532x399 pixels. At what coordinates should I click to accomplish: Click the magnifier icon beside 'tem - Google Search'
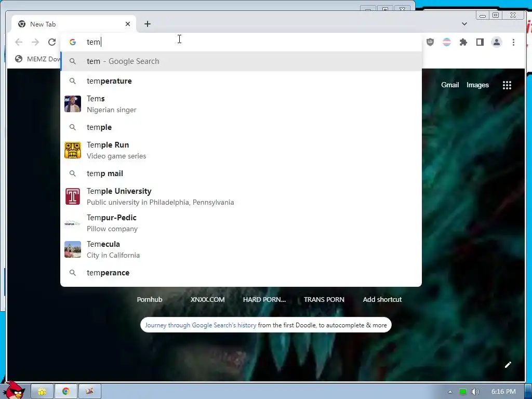(x=72, y=61)
